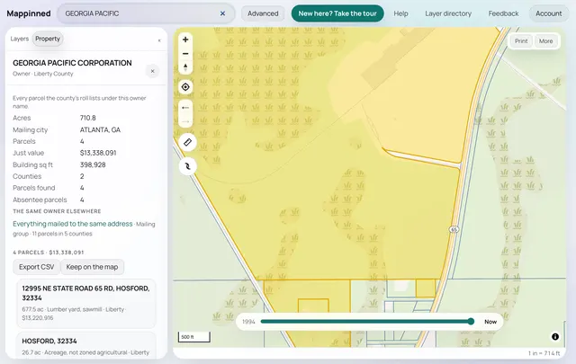Clear the GEORGIA PACIFIC search text
The width and height of the screenshot is (576, 364).
click(x=222, y=13)
